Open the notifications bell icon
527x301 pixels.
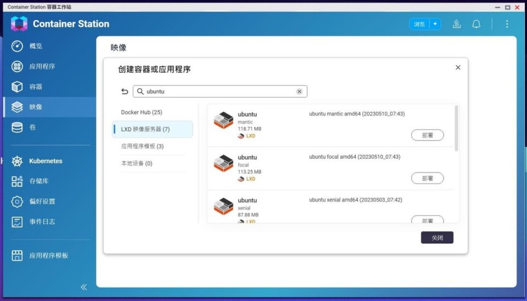(x=476, y=24)
